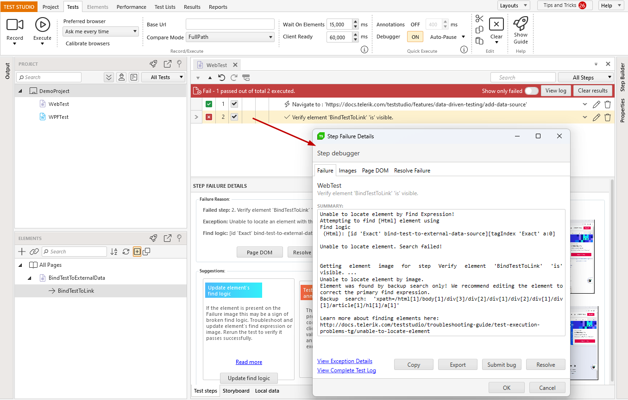628x400 pixels.
Task: Click the undo icon in test steps toolbar
Action: (x=222, y=78)
